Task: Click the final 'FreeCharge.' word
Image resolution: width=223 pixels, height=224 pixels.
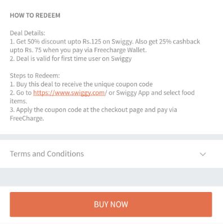Action: pos(27,118)
